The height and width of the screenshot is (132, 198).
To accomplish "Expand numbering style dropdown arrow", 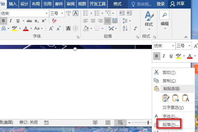I will (102, 13).
